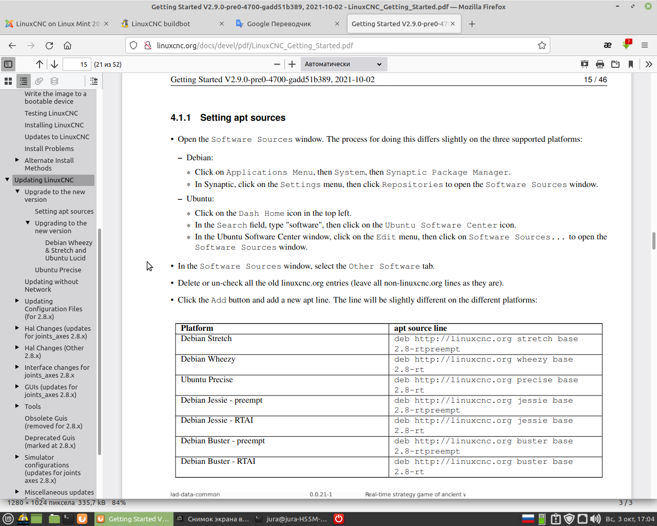Open the PDF viewer tools menu
This screenshot has width=657, height=526.
tap(649, 64)
